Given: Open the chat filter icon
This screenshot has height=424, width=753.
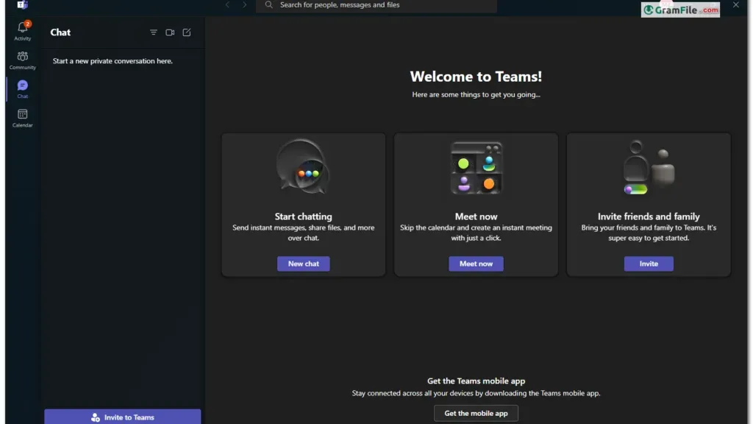Looking at the screenshot, I should click(x=153, y=32).
